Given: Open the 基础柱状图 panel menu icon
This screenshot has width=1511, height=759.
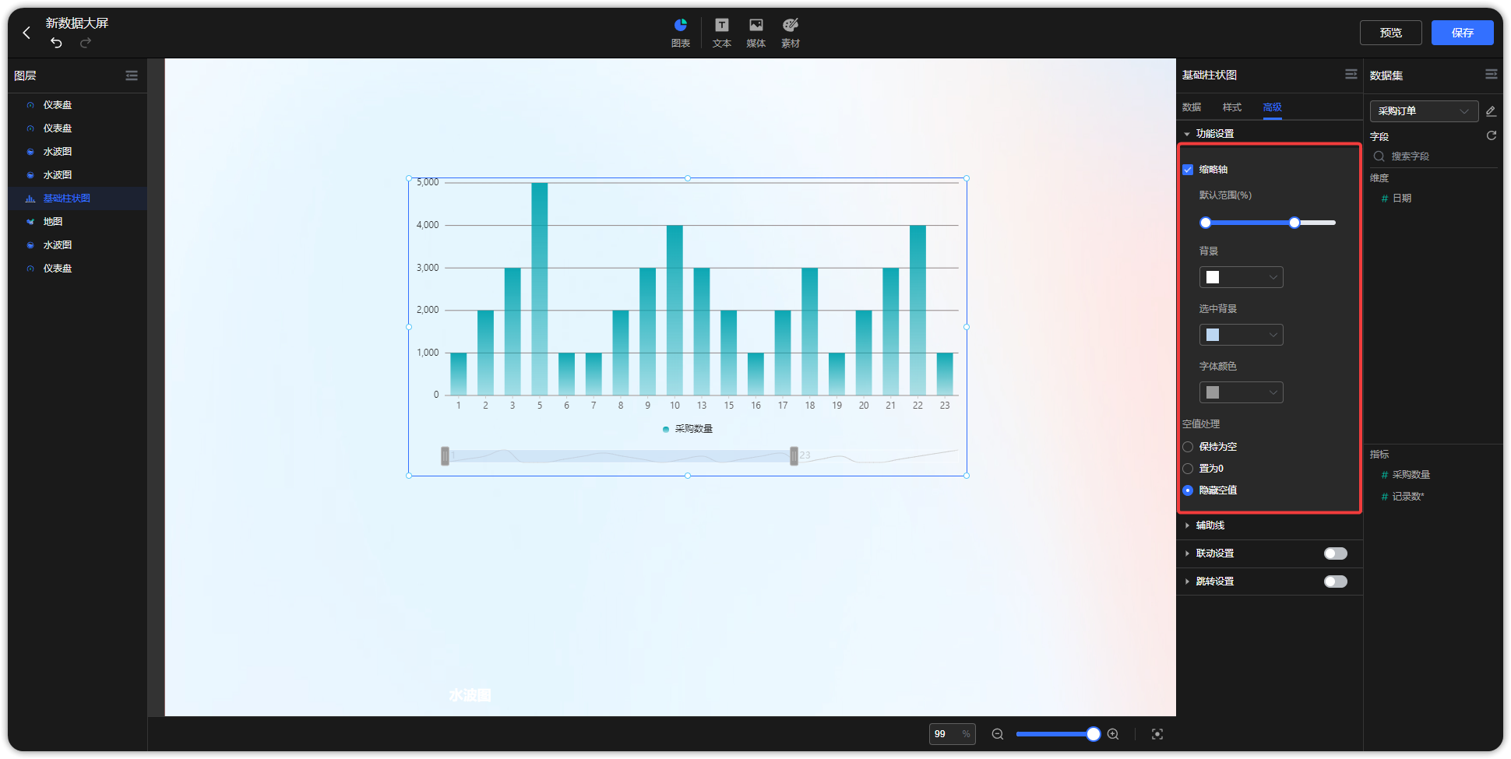Looking at the screenshot, I should [x=1351, y=74].
